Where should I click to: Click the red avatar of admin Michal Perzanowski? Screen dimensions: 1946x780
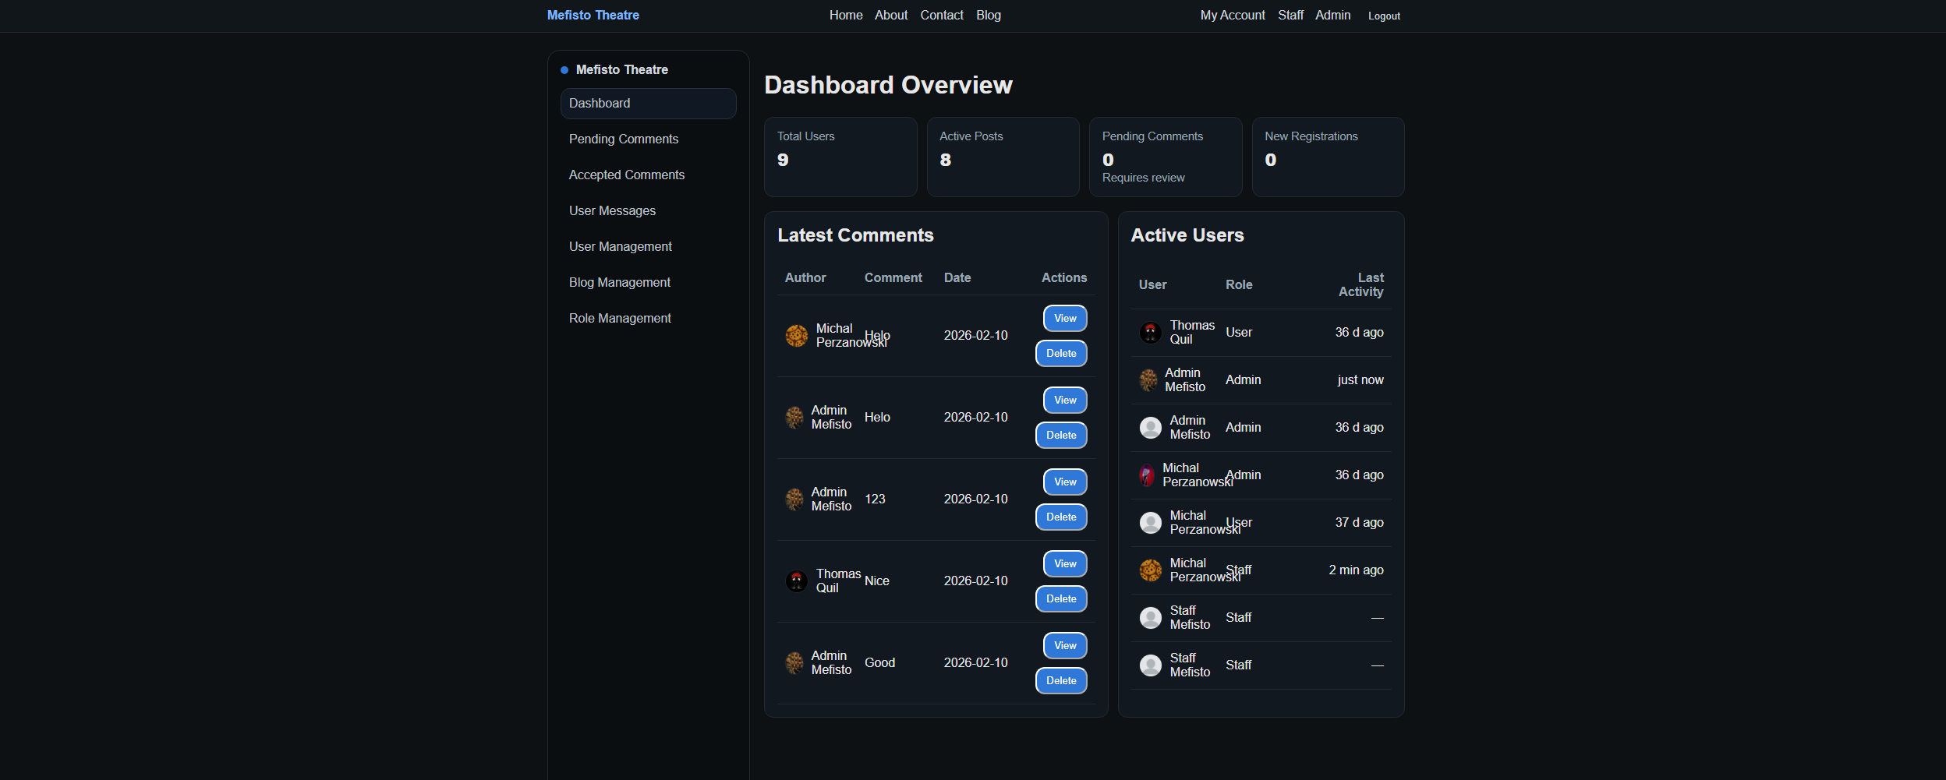coord(1148,475)
